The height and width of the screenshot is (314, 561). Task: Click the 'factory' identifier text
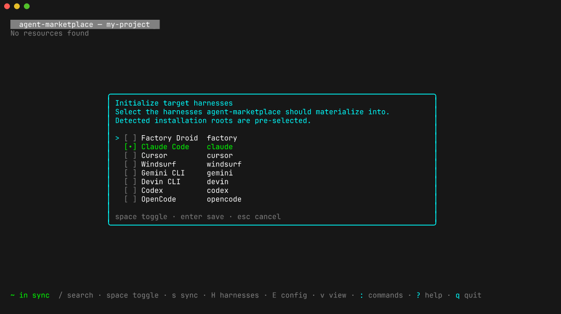[222, 138]
